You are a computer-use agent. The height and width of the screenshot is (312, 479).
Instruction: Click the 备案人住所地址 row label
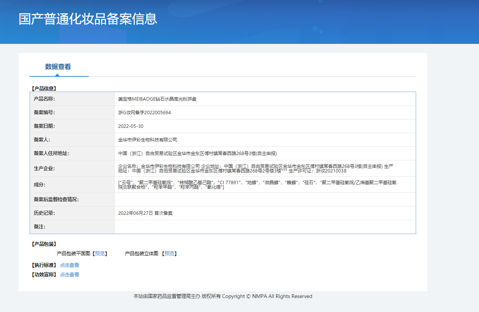pyautogui.click(x=51, y=154)
